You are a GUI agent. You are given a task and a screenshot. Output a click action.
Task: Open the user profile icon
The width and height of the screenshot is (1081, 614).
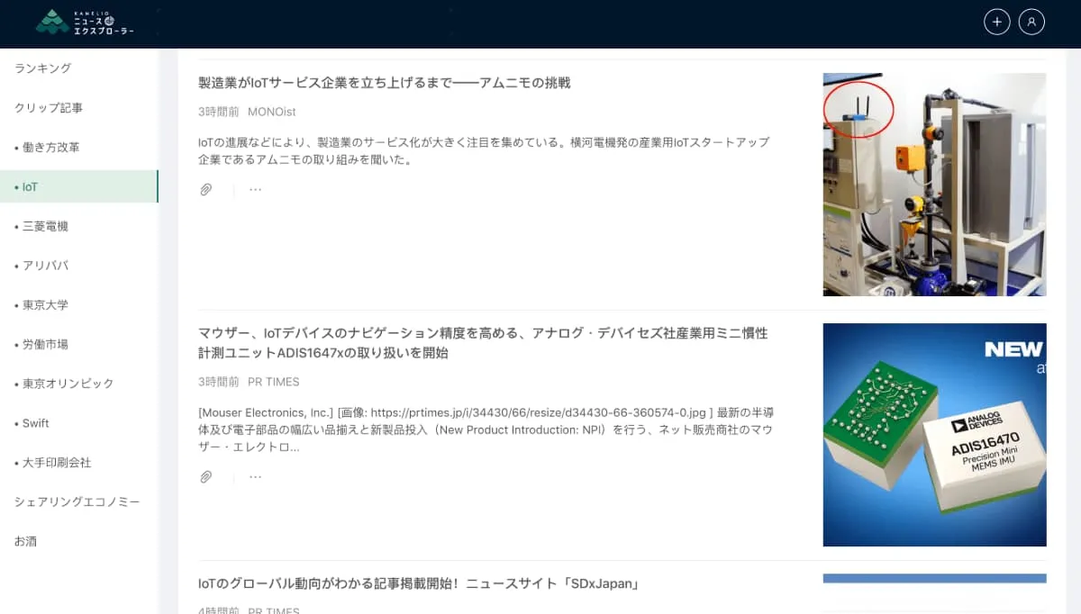pyautogui.click(x=1031, y=23)
